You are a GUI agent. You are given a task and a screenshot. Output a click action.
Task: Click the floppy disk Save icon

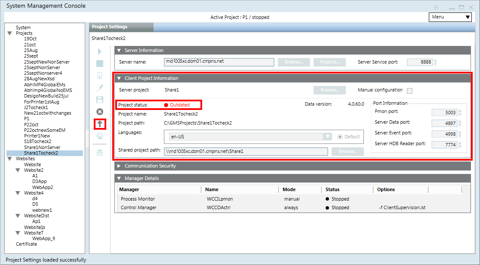tap(100, 100)
